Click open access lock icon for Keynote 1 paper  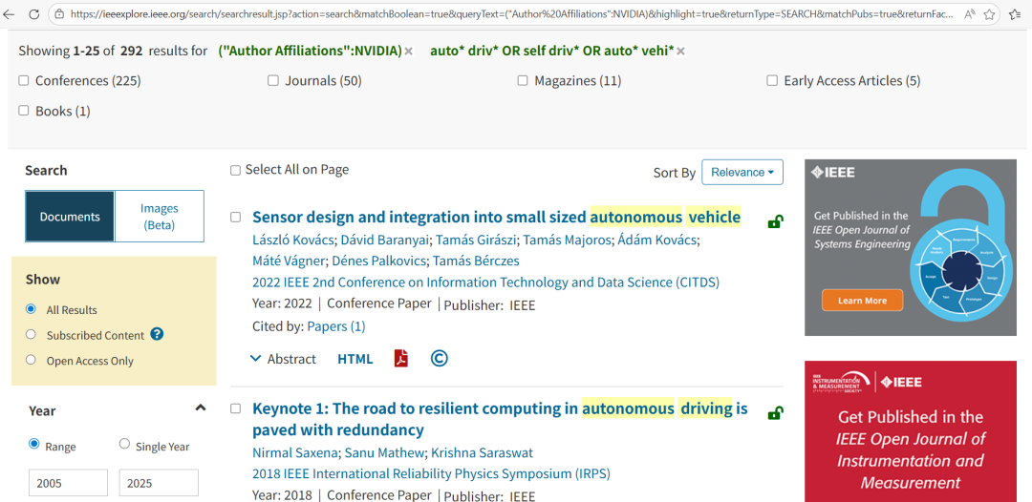(x=775, y=413)
